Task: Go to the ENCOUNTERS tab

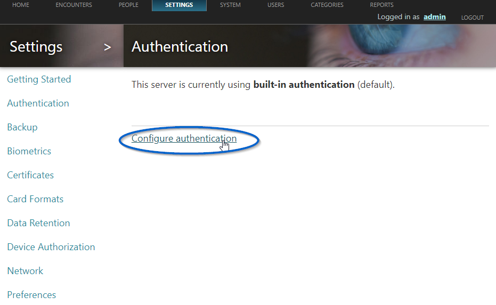Action: pyautogui.click(x=74, y=5)
